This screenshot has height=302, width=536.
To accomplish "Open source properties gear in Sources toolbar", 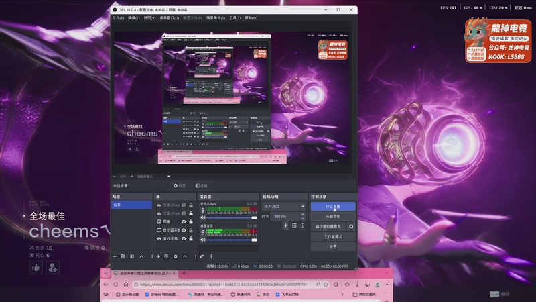I will pyautogui.click(x=176, y=256).
